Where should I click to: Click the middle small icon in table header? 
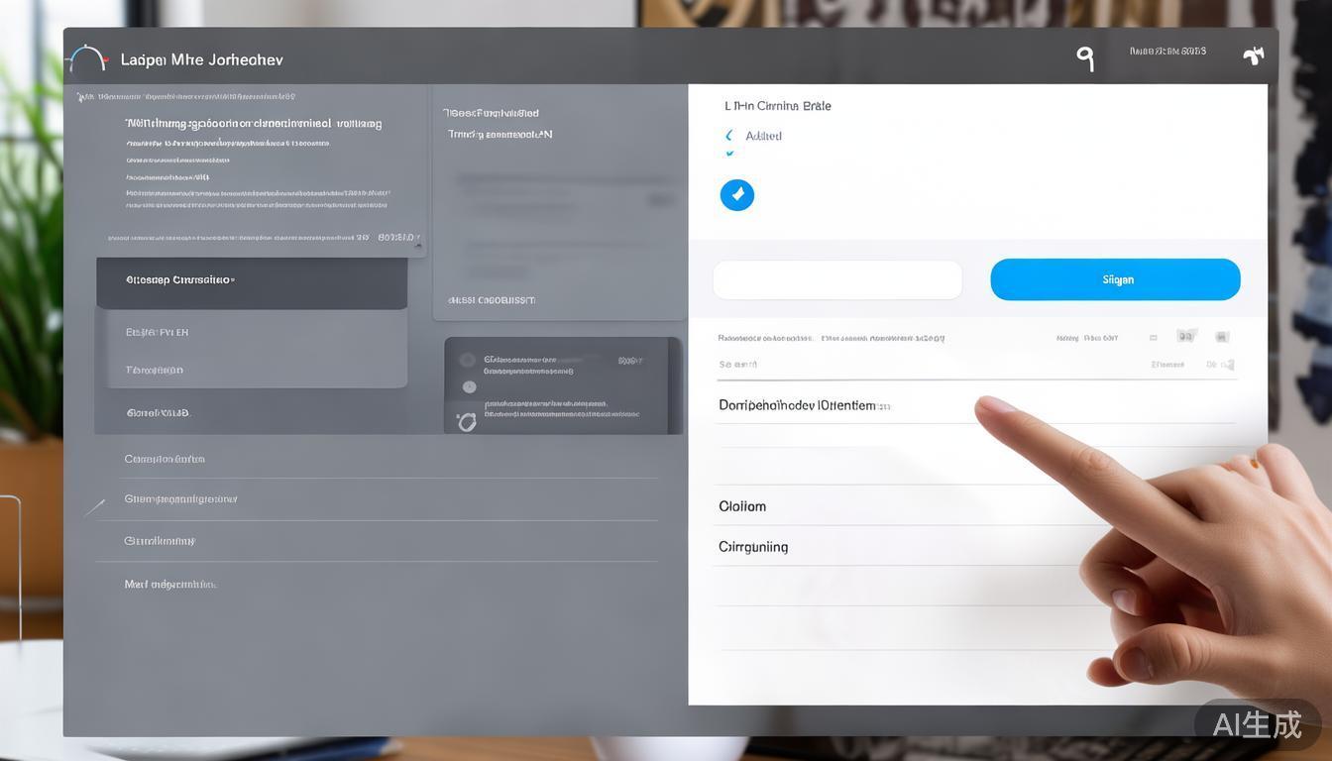[x=1185, y=337]
